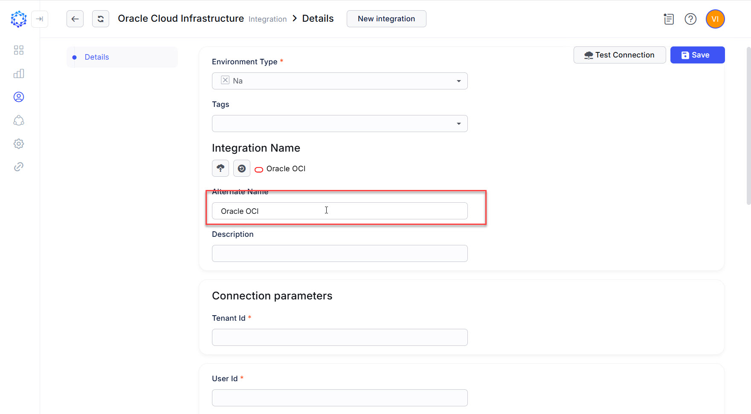751x414 pixels.
Task: Upload a logo via cloud upload icon
Action: [x=220, y=168]
